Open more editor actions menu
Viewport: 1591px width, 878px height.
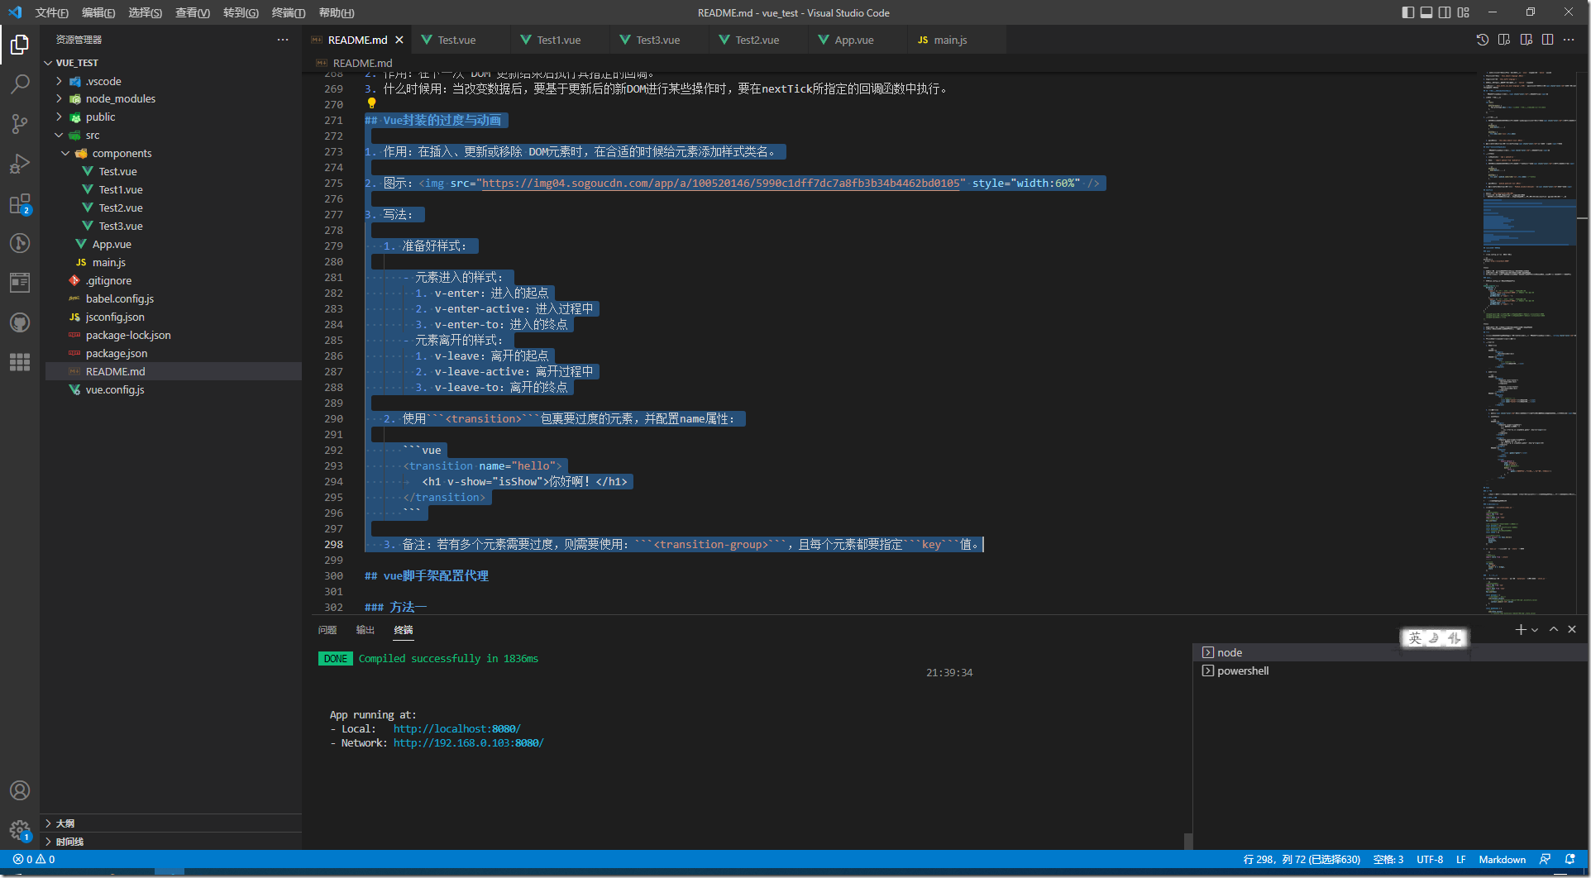[1569, 40]
